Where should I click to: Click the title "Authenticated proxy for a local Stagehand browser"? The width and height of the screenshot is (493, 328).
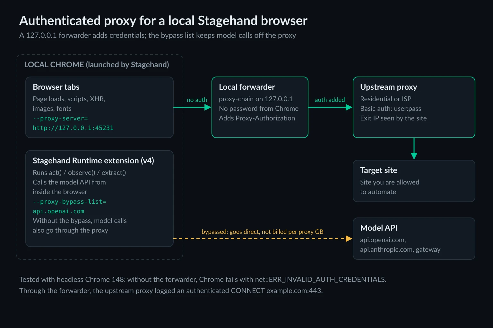(163, 21)
